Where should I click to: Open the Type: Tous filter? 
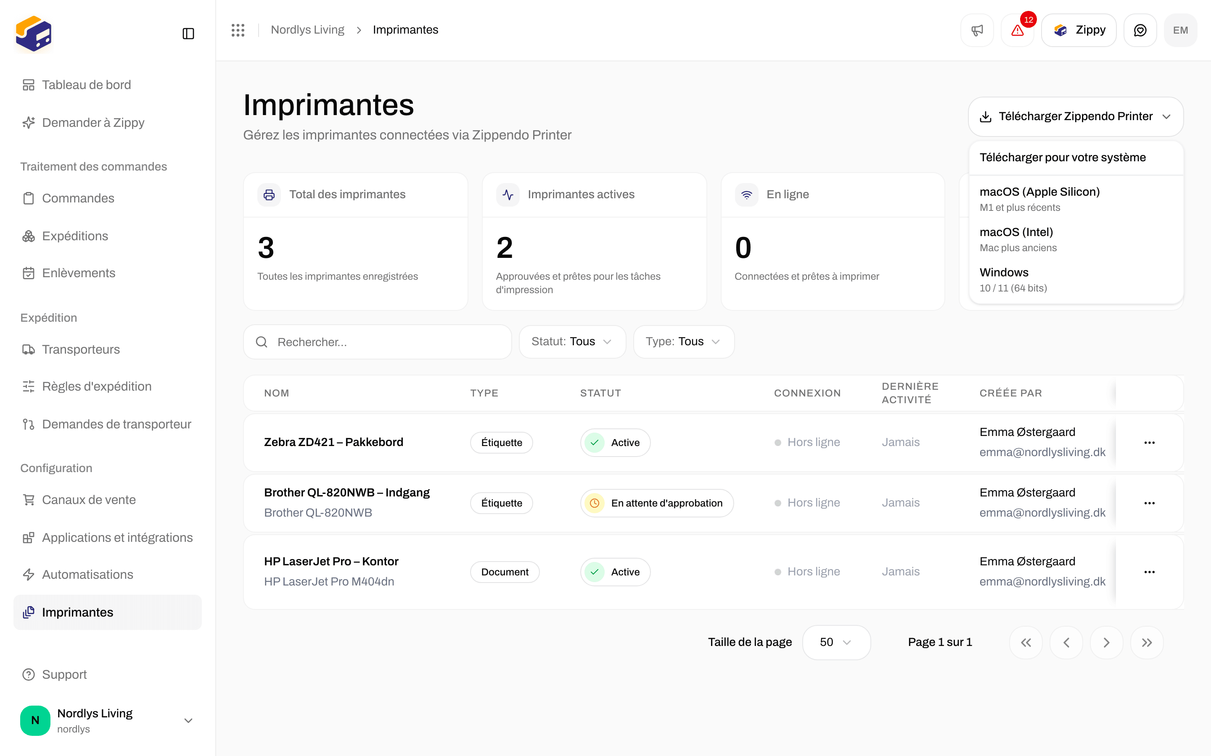pos(684,342)
